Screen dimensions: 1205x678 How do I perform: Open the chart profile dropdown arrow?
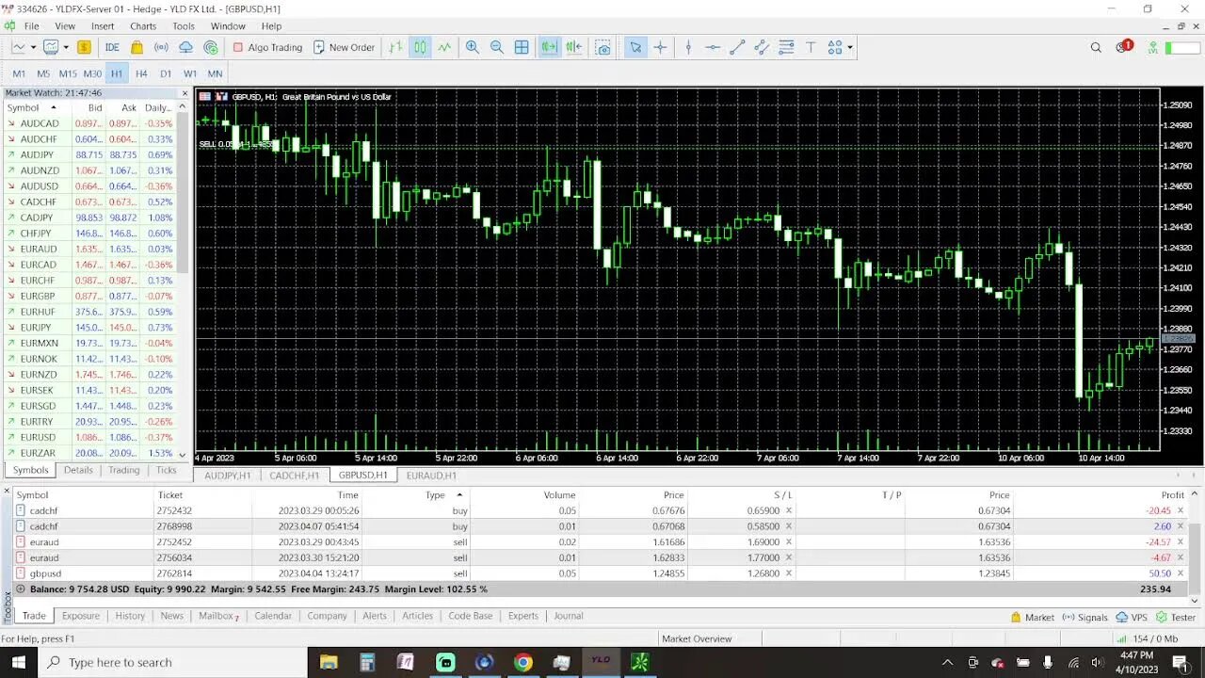click(x=33, y=47)
